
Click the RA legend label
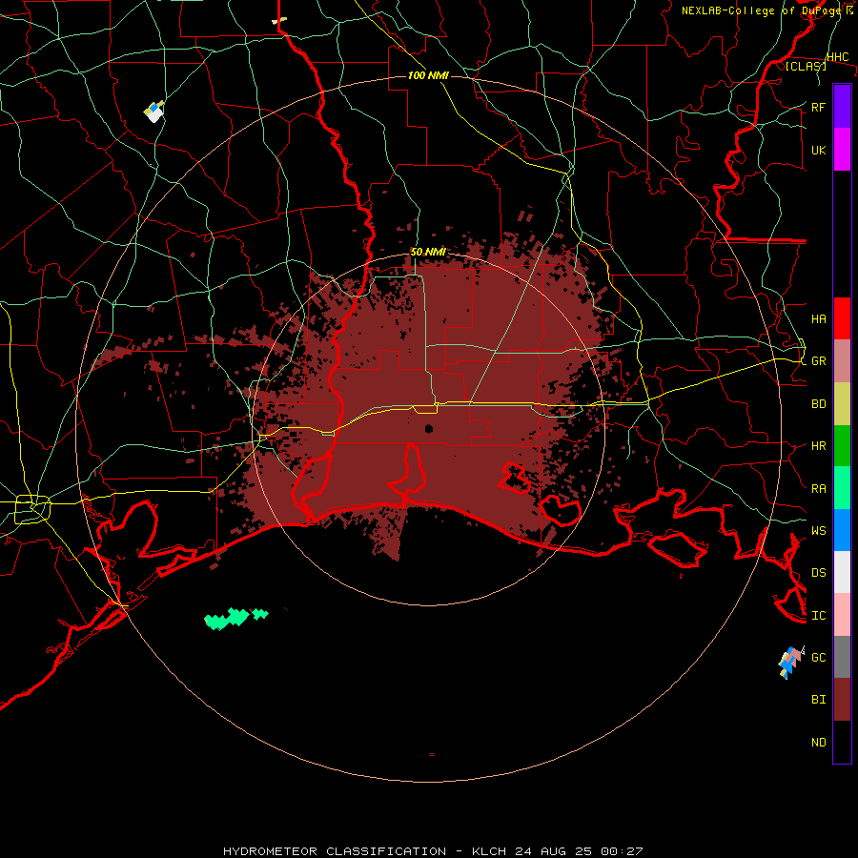point(818,489)
